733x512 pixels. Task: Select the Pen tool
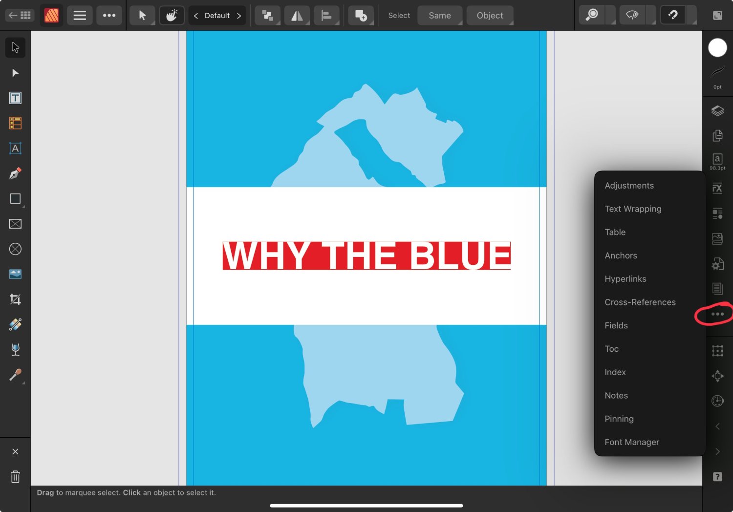coord(15,173)
